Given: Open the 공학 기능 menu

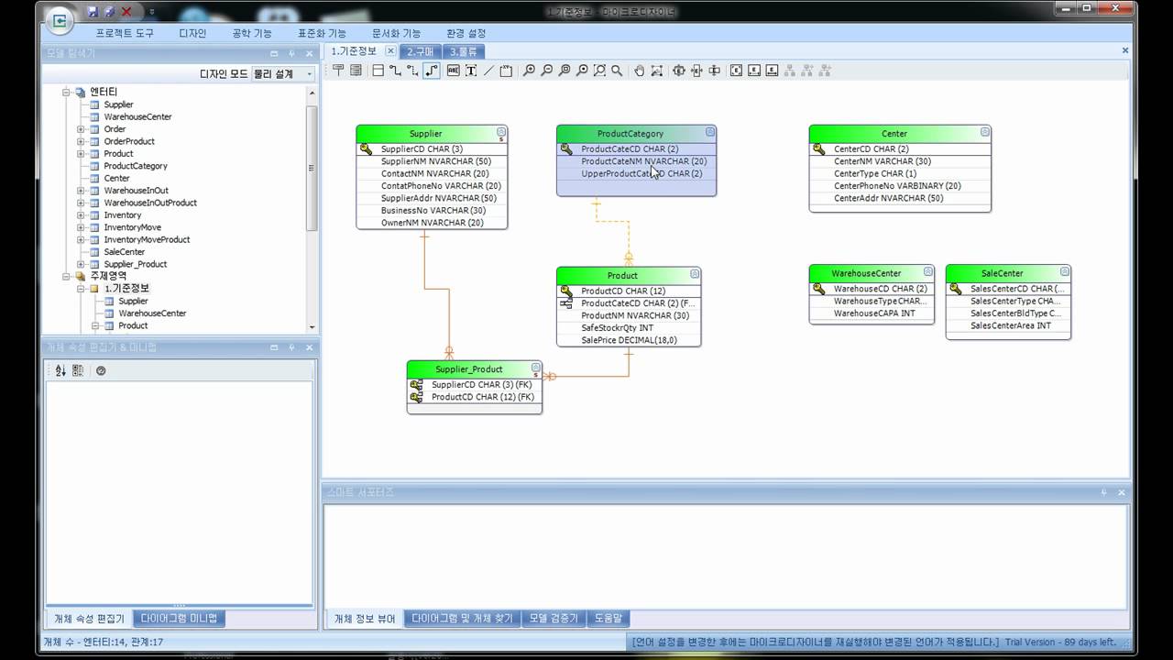Looking at the screenshot, I should pyautogui.click(x=252, y=33).
